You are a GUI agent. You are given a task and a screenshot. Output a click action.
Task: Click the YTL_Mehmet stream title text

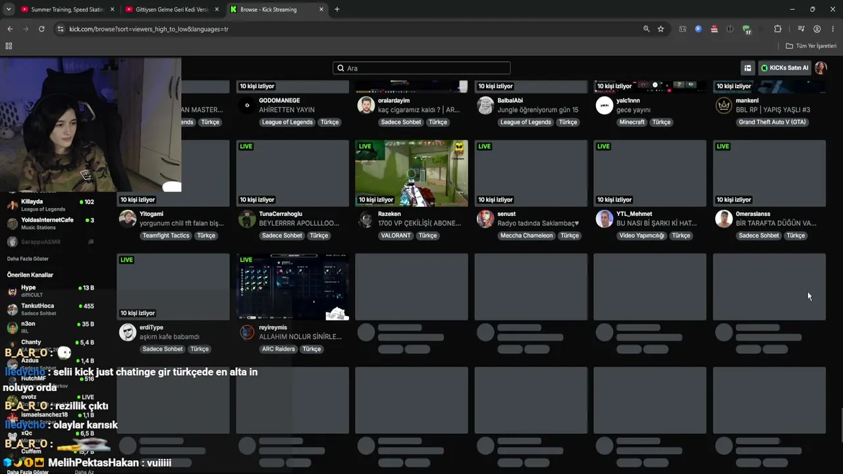[x=657, y=223]
